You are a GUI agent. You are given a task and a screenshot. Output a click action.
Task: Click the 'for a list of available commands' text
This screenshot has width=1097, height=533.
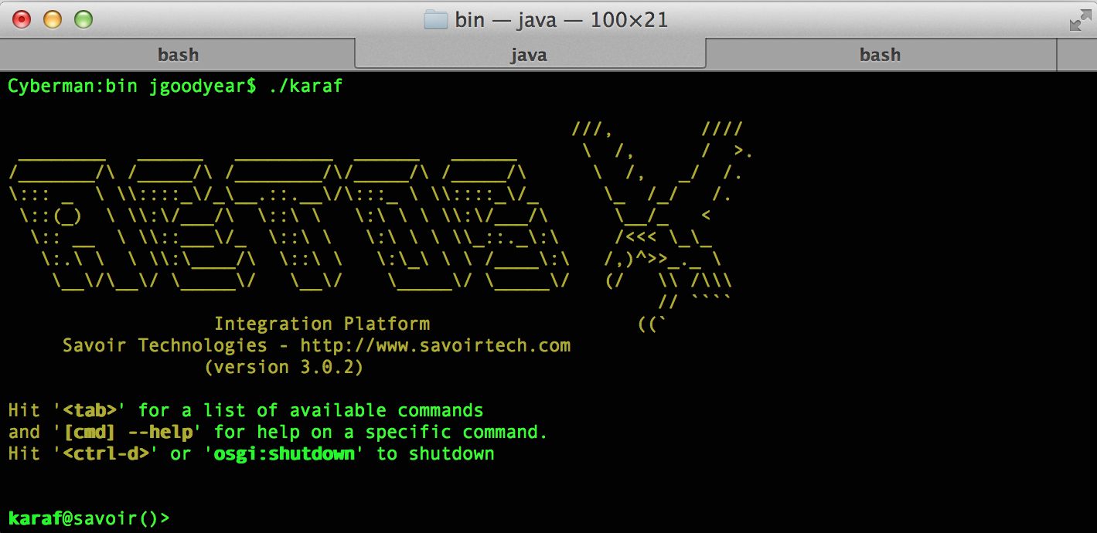(x=311, y=410)
